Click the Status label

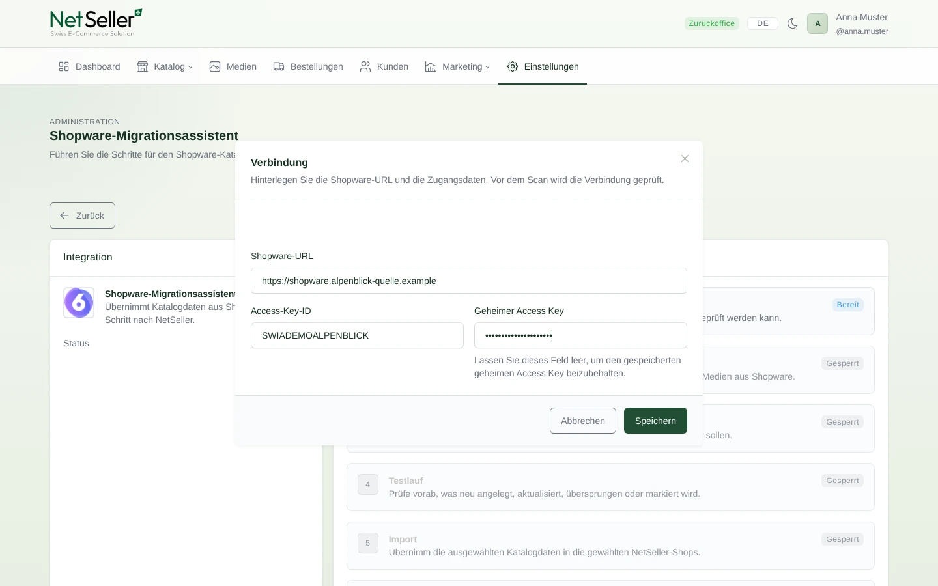point(76,343)
